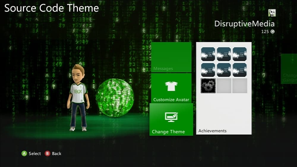Select achievement tile numbered 01

tap(240, 70)
